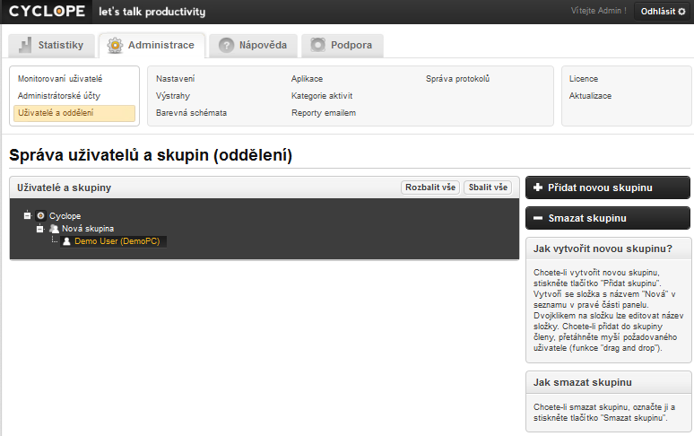Image resolution: width=694 pixels, height=436 pixels.
Task: Select Nová skupina in the tree
Action: (88, 229)
